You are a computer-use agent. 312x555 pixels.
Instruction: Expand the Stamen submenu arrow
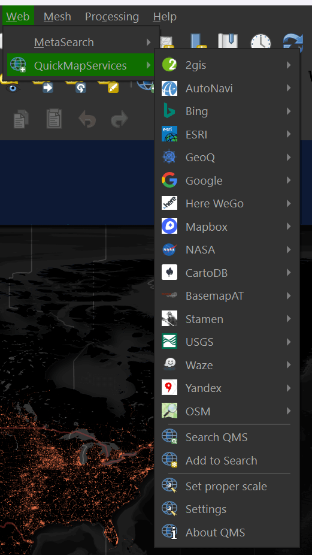(x=289, y=319)
